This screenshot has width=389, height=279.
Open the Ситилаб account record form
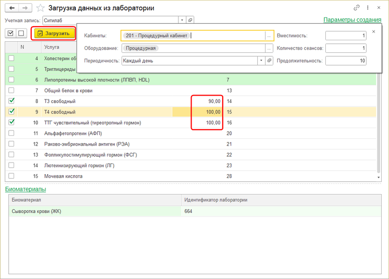coord(190,20)
